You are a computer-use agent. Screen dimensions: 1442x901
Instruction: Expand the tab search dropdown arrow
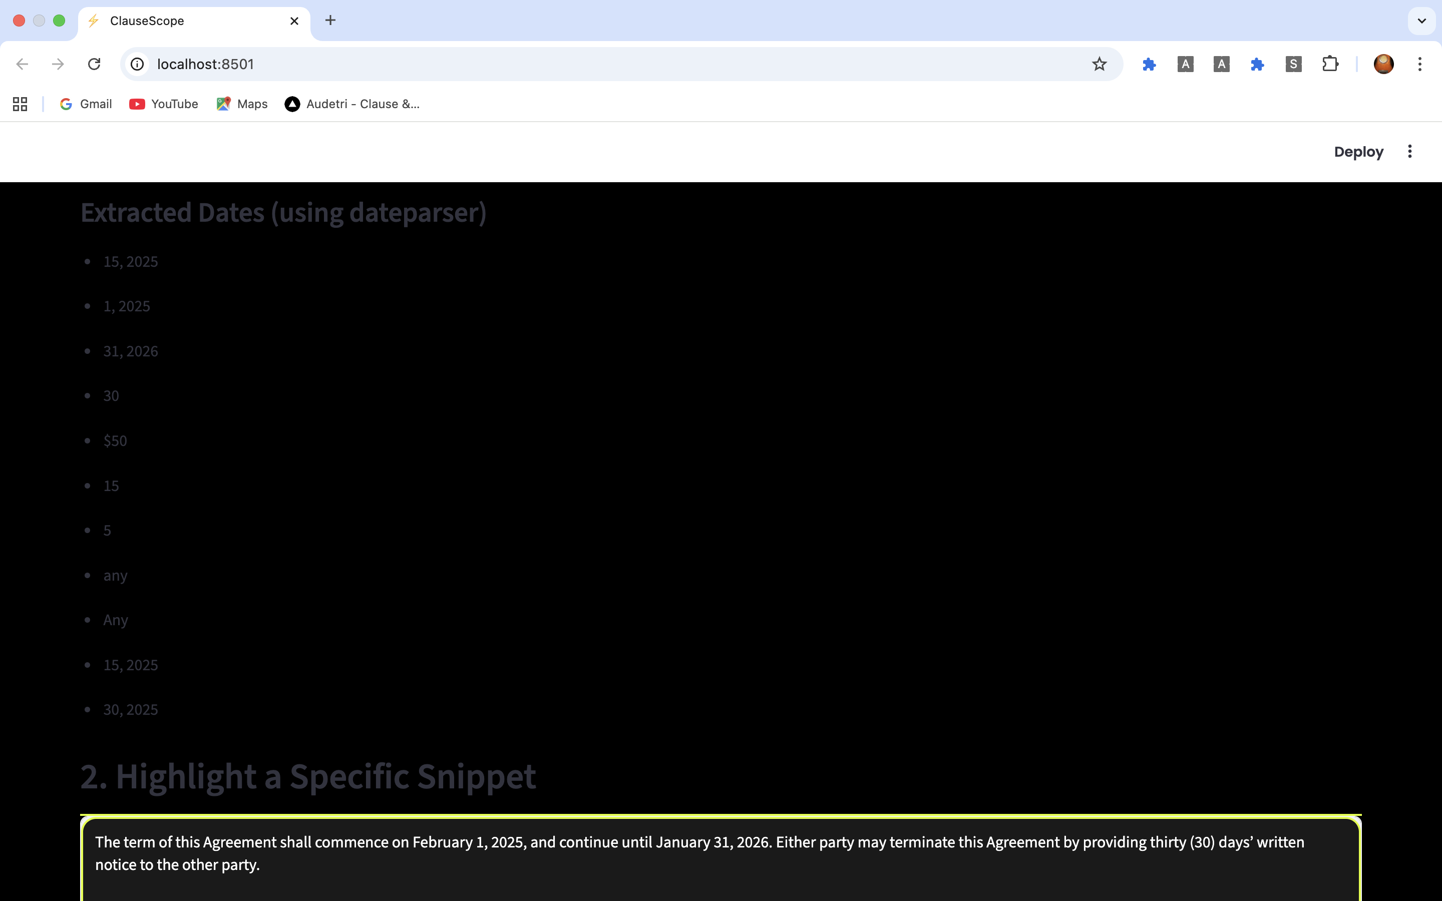tap(1421, 21)
